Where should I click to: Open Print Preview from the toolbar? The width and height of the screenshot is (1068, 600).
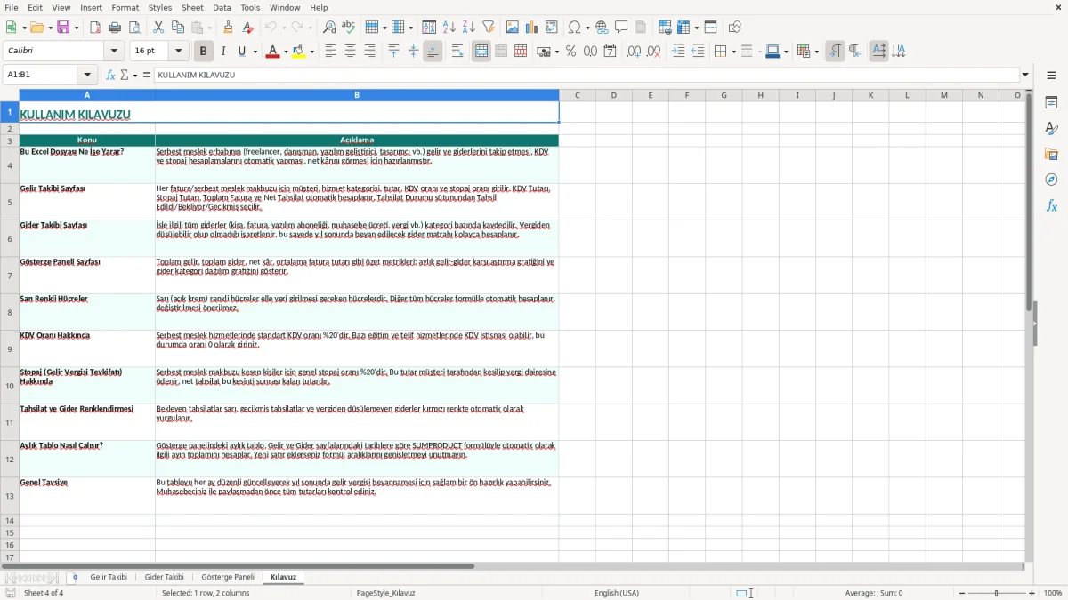(x=134, y=28)
